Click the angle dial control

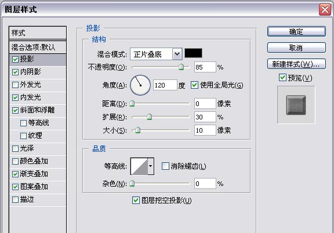point(140,85)
